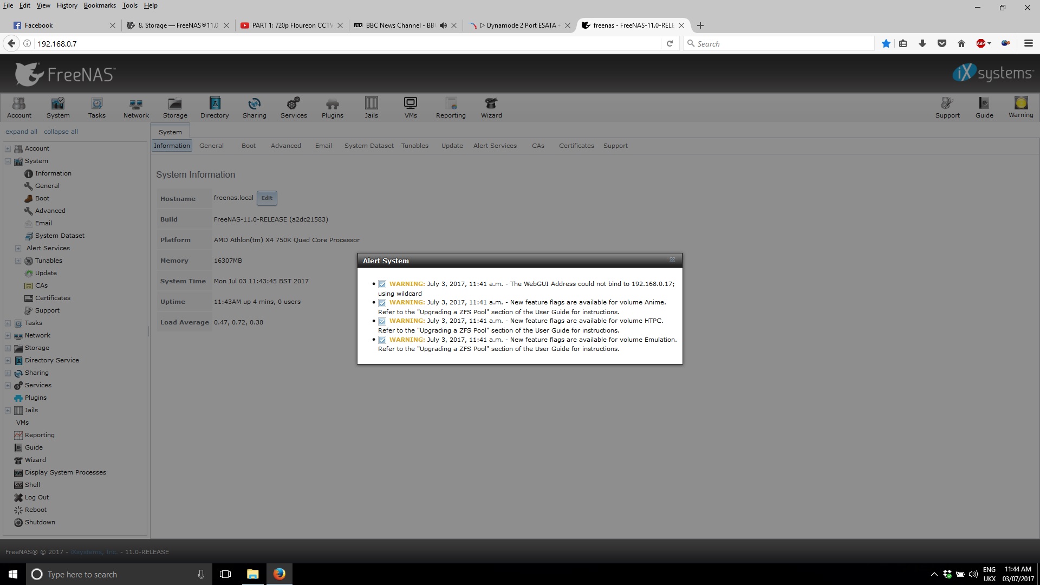1040x585 pixels.
Task: Click the hostname Edit button
Action: (266, 198)
